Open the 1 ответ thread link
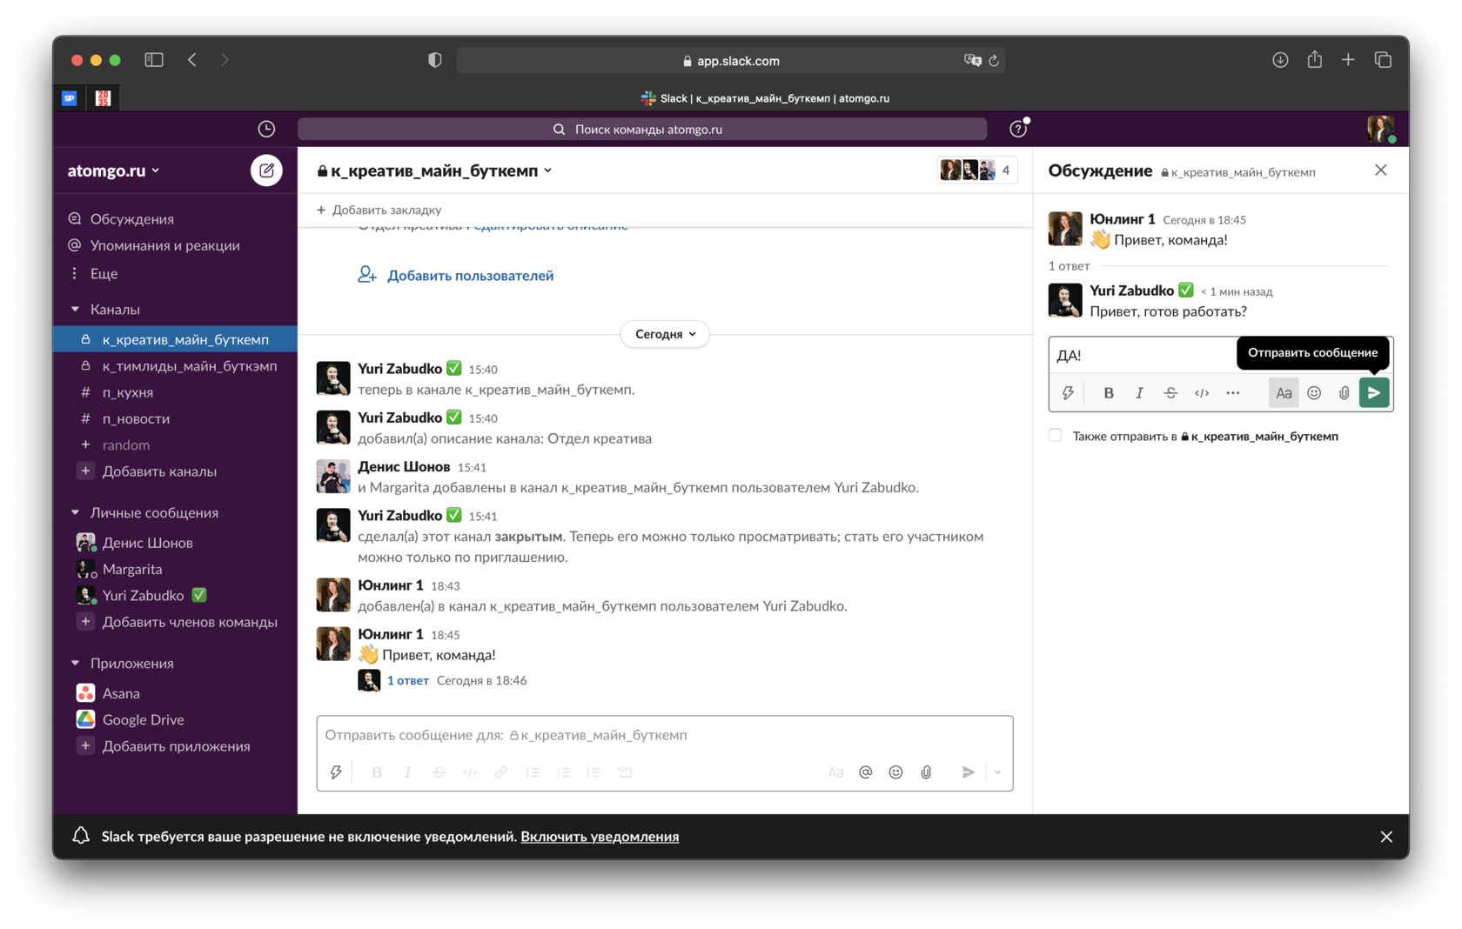Viewport: 1462px width, 929px height. click(407, 681)
